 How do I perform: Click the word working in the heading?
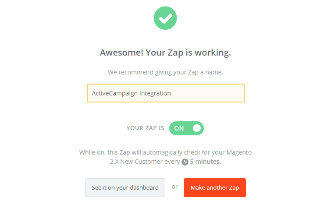click(x=214, y=53)
